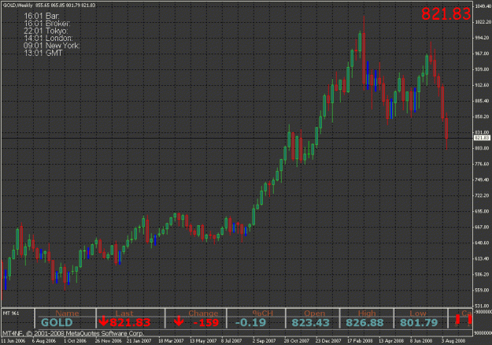Image resolution: width=492 pixels, height=345 pixels.
Task: Click the 994.20 price axis label
Action: [x=483, y=38]
